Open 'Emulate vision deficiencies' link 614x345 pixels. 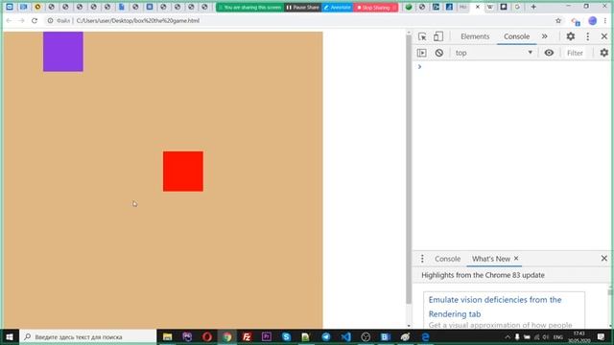click(495, 307)
